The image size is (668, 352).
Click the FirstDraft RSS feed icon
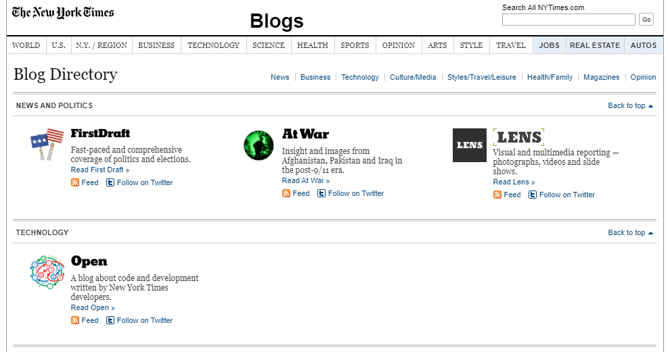pos(75,183)
